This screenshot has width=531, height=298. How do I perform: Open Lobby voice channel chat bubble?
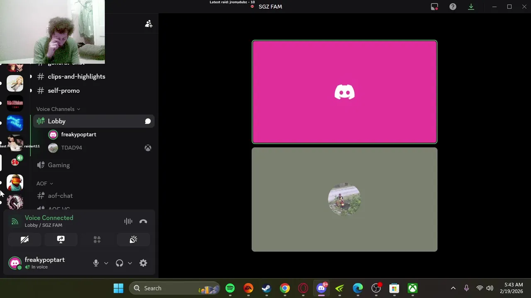click(x=148, y=121)
